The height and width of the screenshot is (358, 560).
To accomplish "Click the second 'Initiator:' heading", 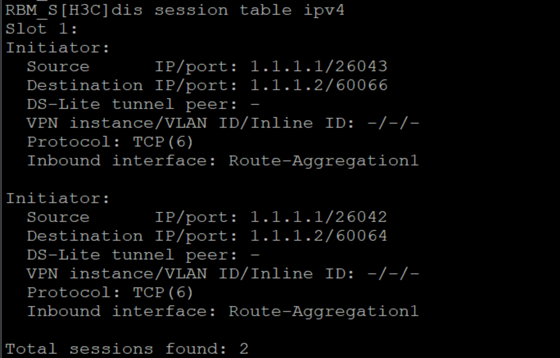I will click(x=58, y=199).
